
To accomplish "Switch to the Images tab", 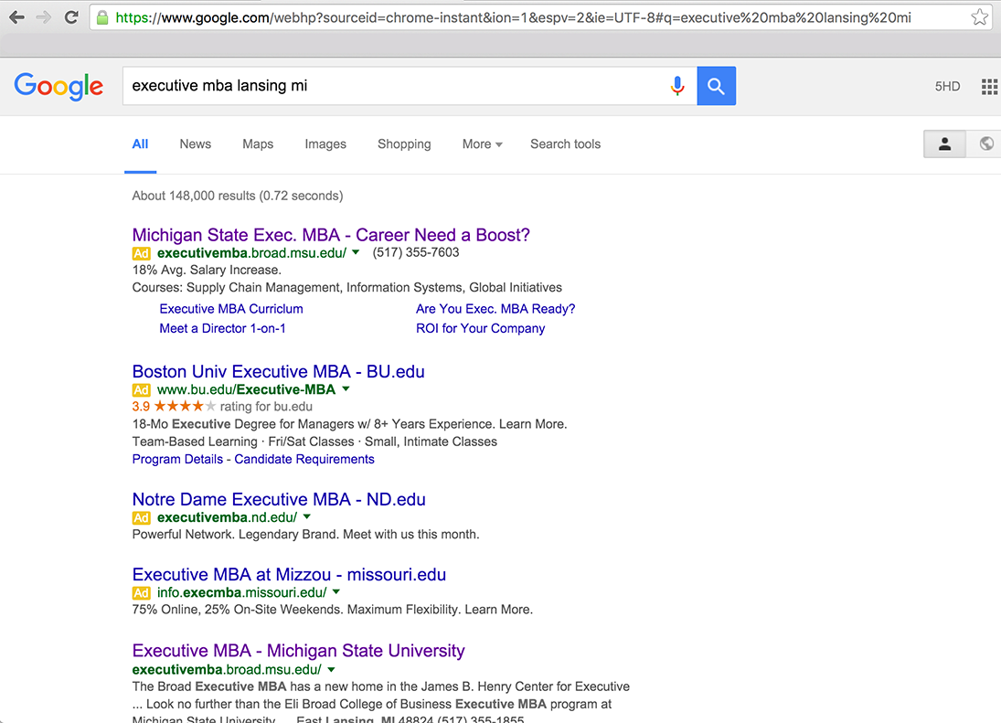I will tap(325, 144).
